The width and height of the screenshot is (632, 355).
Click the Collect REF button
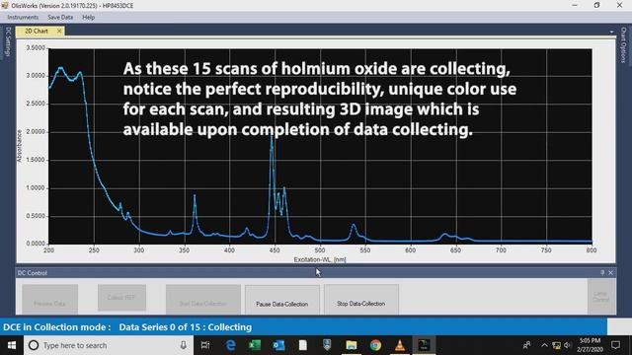click(x=121, y=298)
